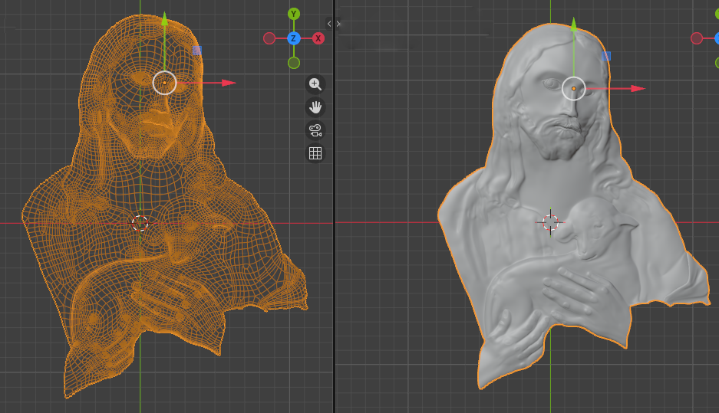Expand the toolbar using the right-pointing chevron
The image size is (719, 413).
(x=338, y=24)
